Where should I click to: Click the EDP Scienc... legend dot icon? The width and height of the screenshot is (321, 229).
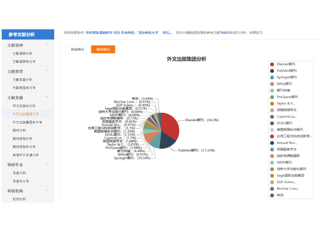coord(272,182)
